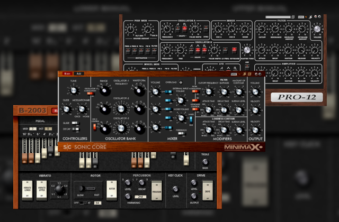Click Oscillator A Frequency knob in PRO-12

pyautogui.click(x=167, y=29)
